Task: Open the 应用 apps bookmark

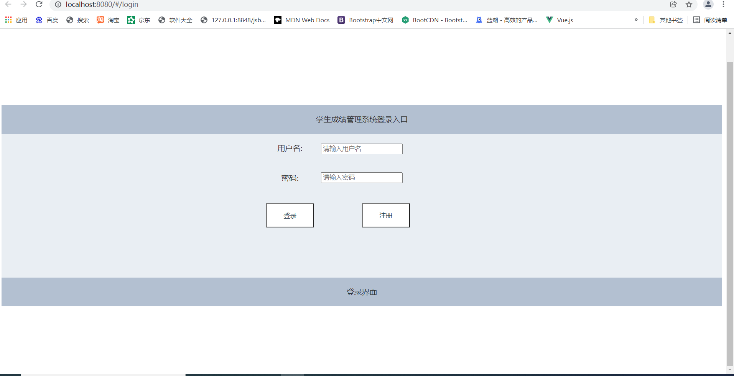Action: pos(16,20)
